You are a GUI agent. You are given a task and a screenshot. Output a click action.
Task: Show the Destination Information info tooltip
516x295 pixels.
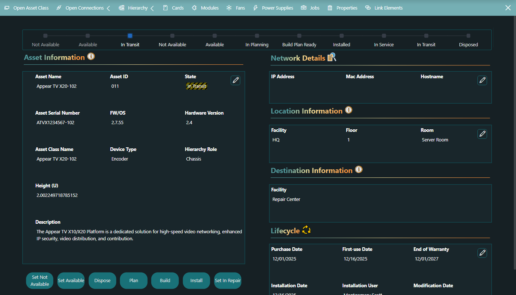(359, 169)
